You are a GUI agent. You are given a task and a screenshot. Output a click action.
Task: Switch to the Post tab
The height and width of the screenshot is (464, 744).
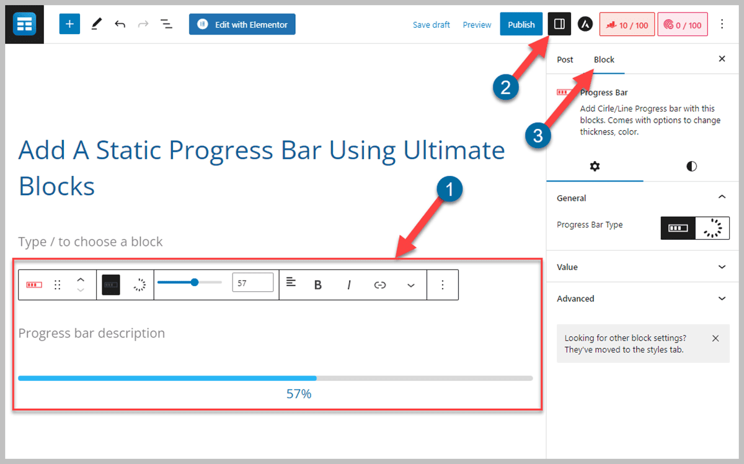[565, 59]
